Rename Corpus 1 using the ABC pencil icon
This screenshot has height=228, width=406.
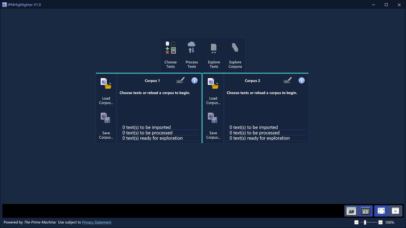pyautogui.click(x=180, y=80)
